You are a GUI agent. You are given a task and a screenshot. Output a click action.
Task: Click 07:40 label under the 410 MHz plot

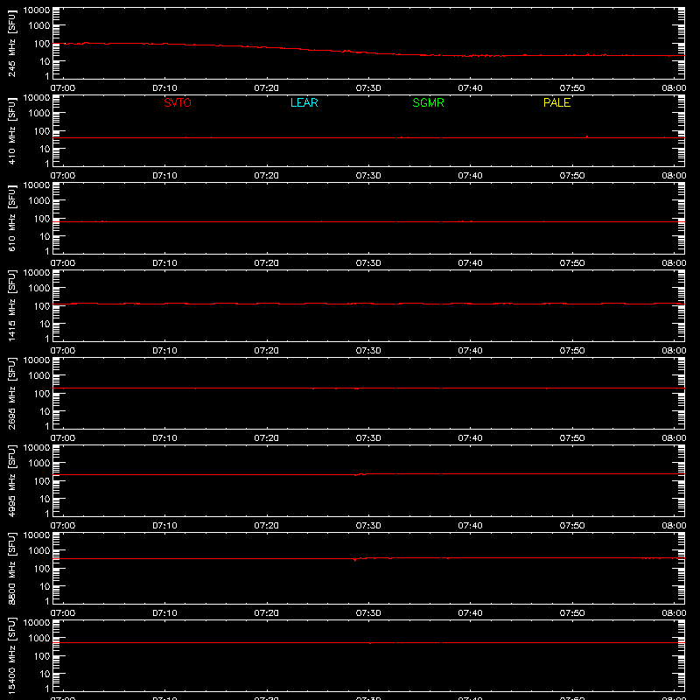click(x=470, y=176)
